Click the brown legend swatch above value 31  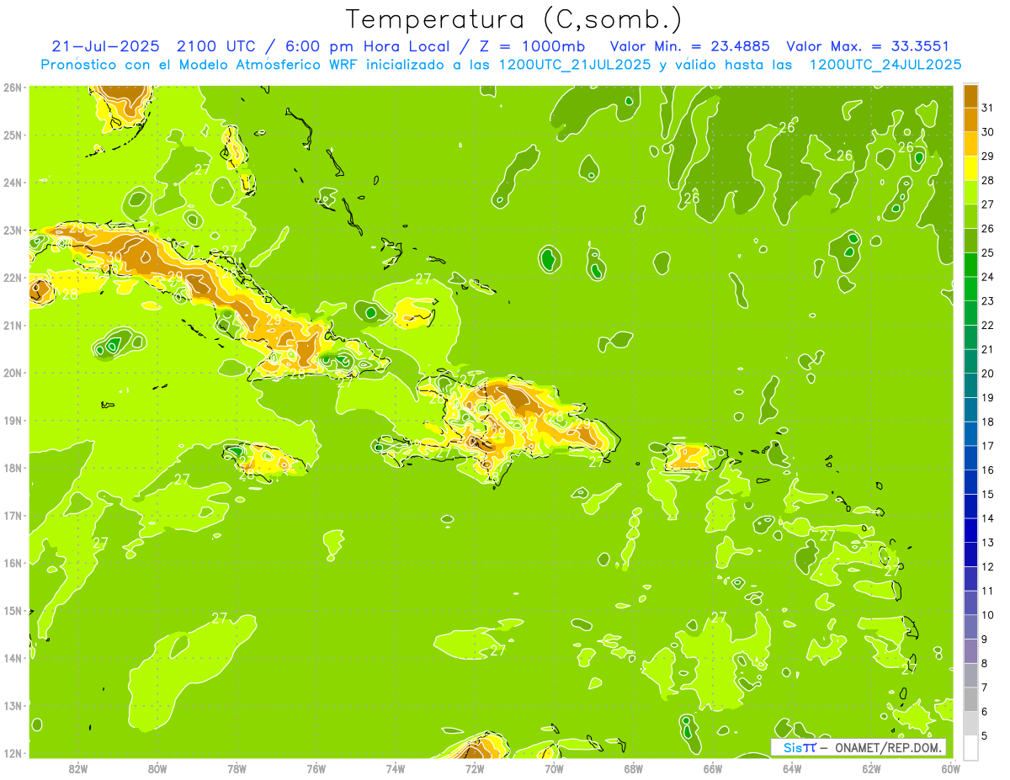(x=970, y=95)
